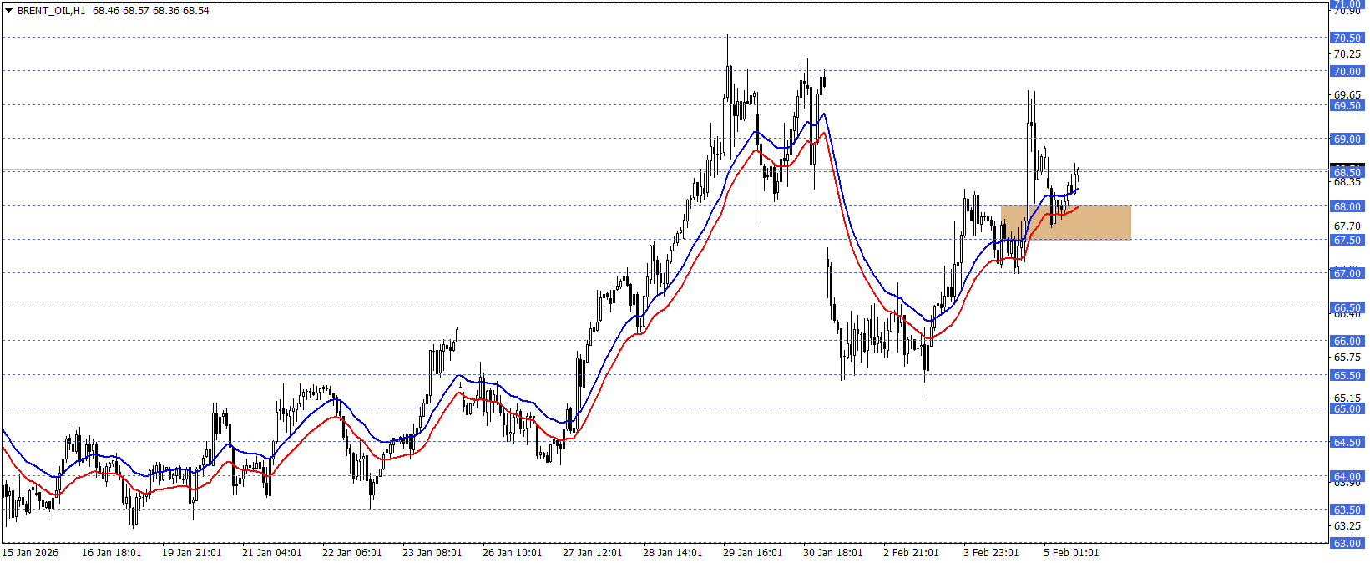Screen dimensions: 1370x563
Task: Click the 63.25 axis price value
Action: coord(1347,526)
